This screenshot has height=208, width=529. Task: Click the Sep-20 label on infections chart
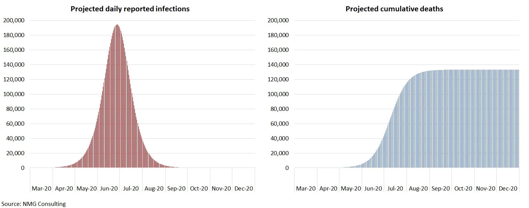pyautogui.click(x=176, y=188)
